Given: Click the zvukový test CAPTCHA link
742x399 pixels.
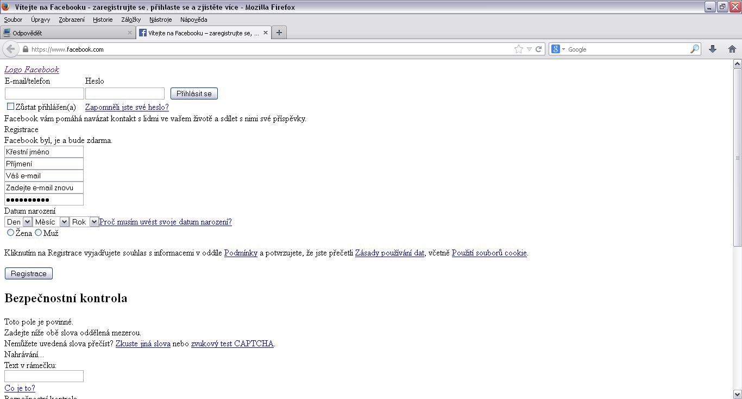Looking at the screenshot, I should coord(232,344).
